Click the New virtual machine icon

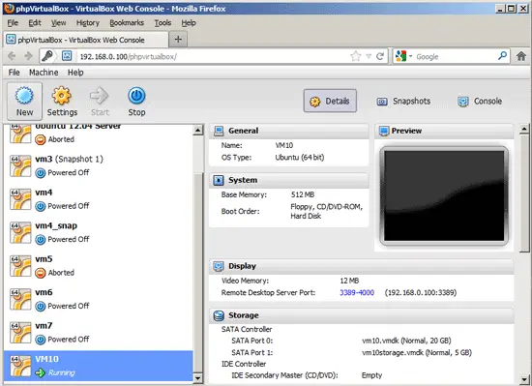click(24, 96)
